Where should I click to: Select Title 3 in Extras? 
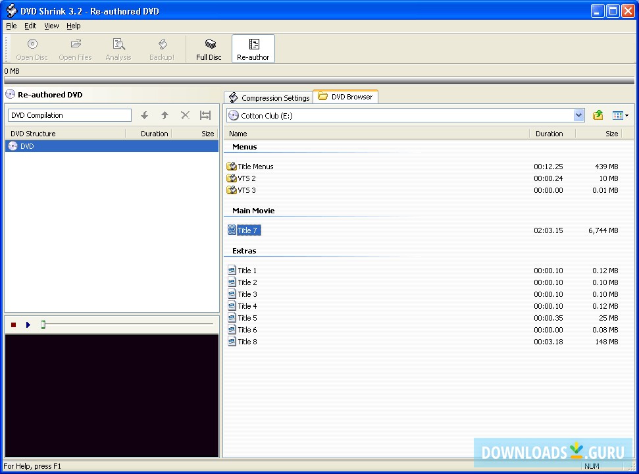pos(242,294)
